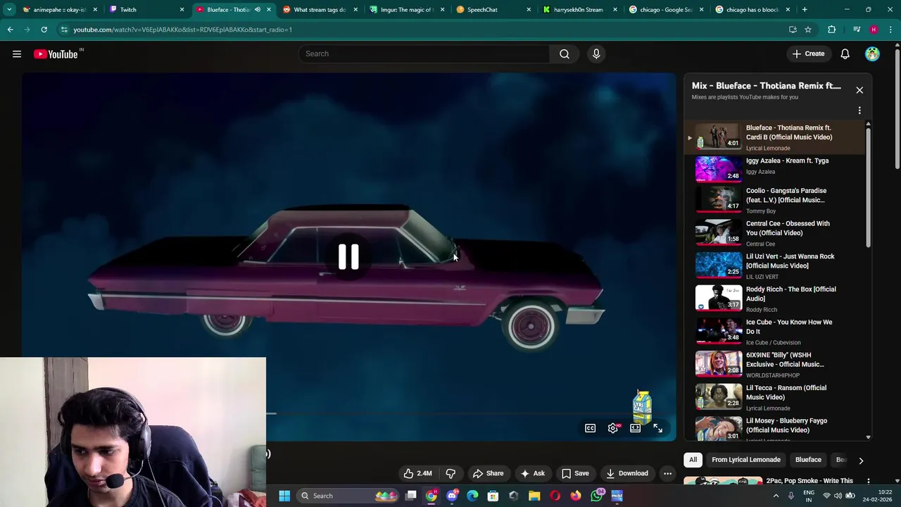Image resolution: width=901 pixels, height=507 pixels.
Task: Click the YouTube URL address bar
Action: [422, 30]
